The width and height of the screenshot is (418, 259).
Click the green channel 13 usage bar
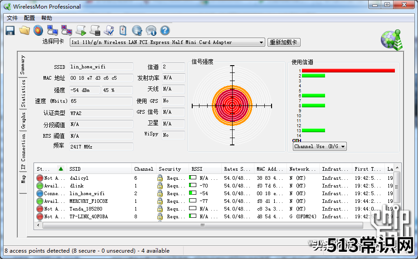click(314, 130)
